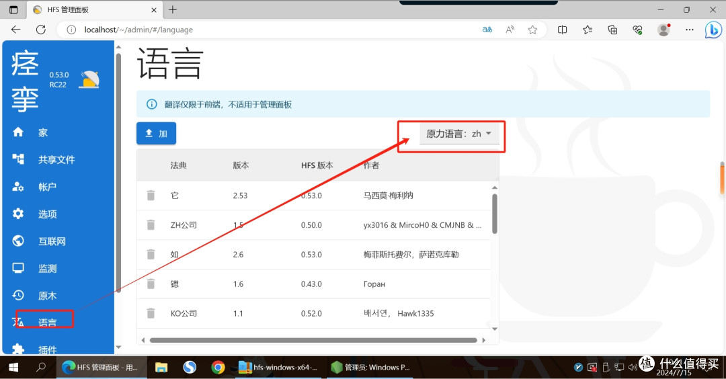
Task: Click the monitor screen icon
Action: (x=18, y=268)
